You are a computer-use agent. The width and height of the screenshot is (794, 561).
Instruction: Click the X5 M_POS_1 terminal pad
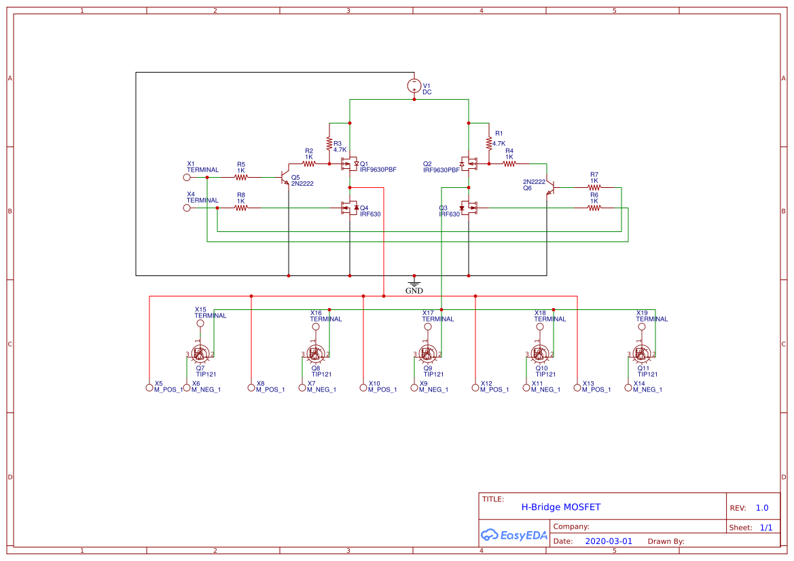[x=149, y=387]
